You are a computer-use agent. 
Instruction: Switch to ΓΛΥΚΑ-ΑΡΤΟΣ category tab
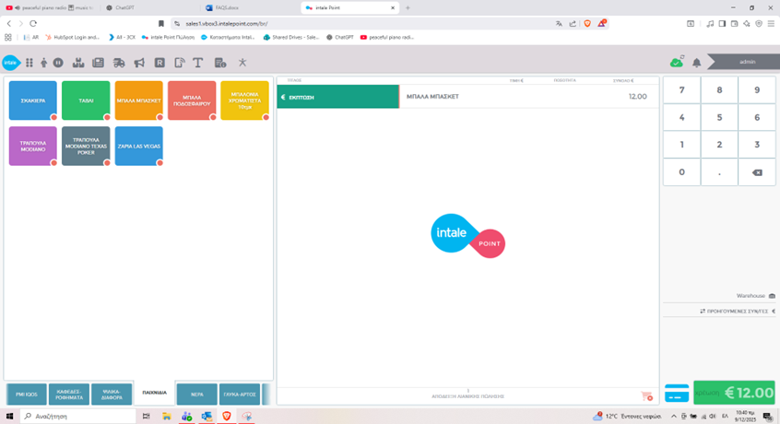(x=240, y=395)
